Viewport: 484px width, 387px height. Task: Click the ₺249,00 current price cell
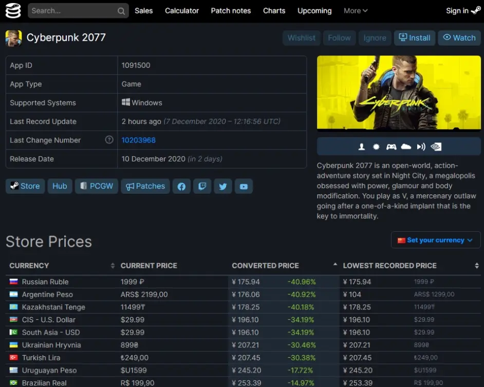(x=135, y=358)
